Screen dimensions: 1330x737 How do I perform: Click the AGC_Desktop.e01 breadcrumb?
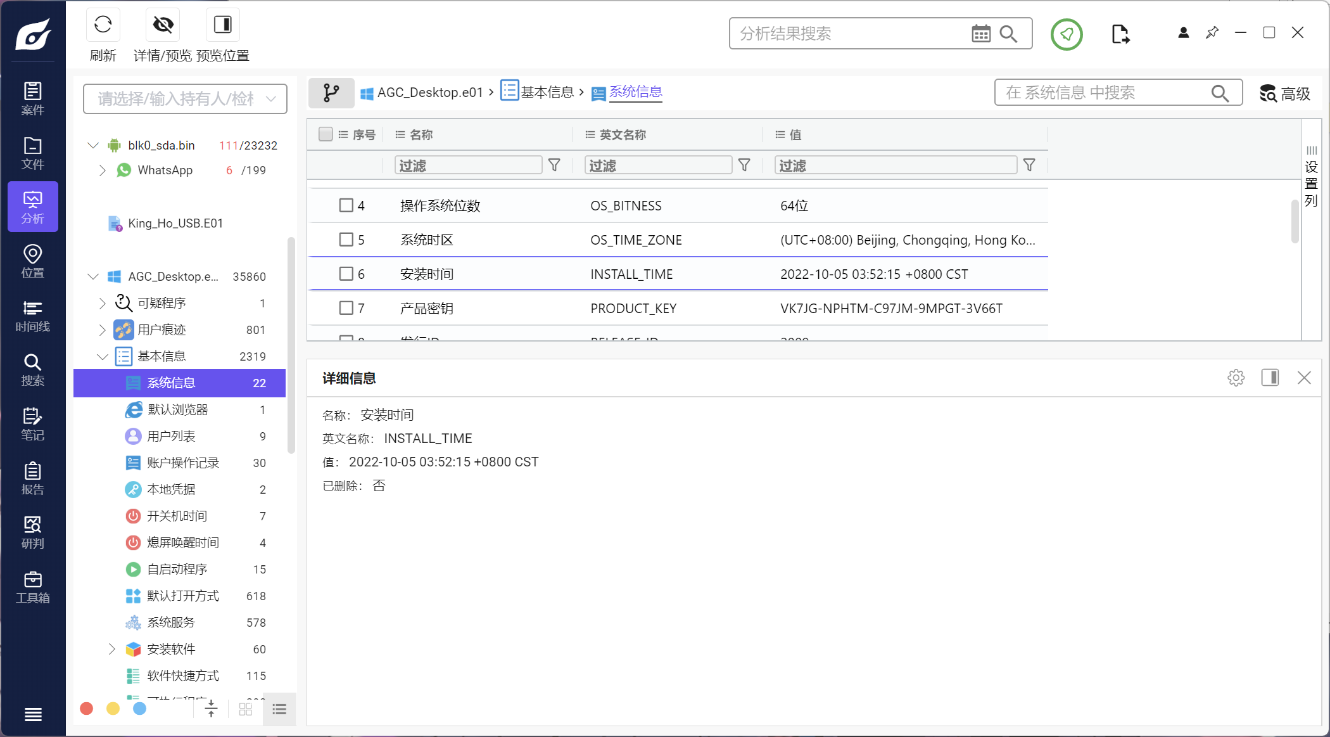422,93
